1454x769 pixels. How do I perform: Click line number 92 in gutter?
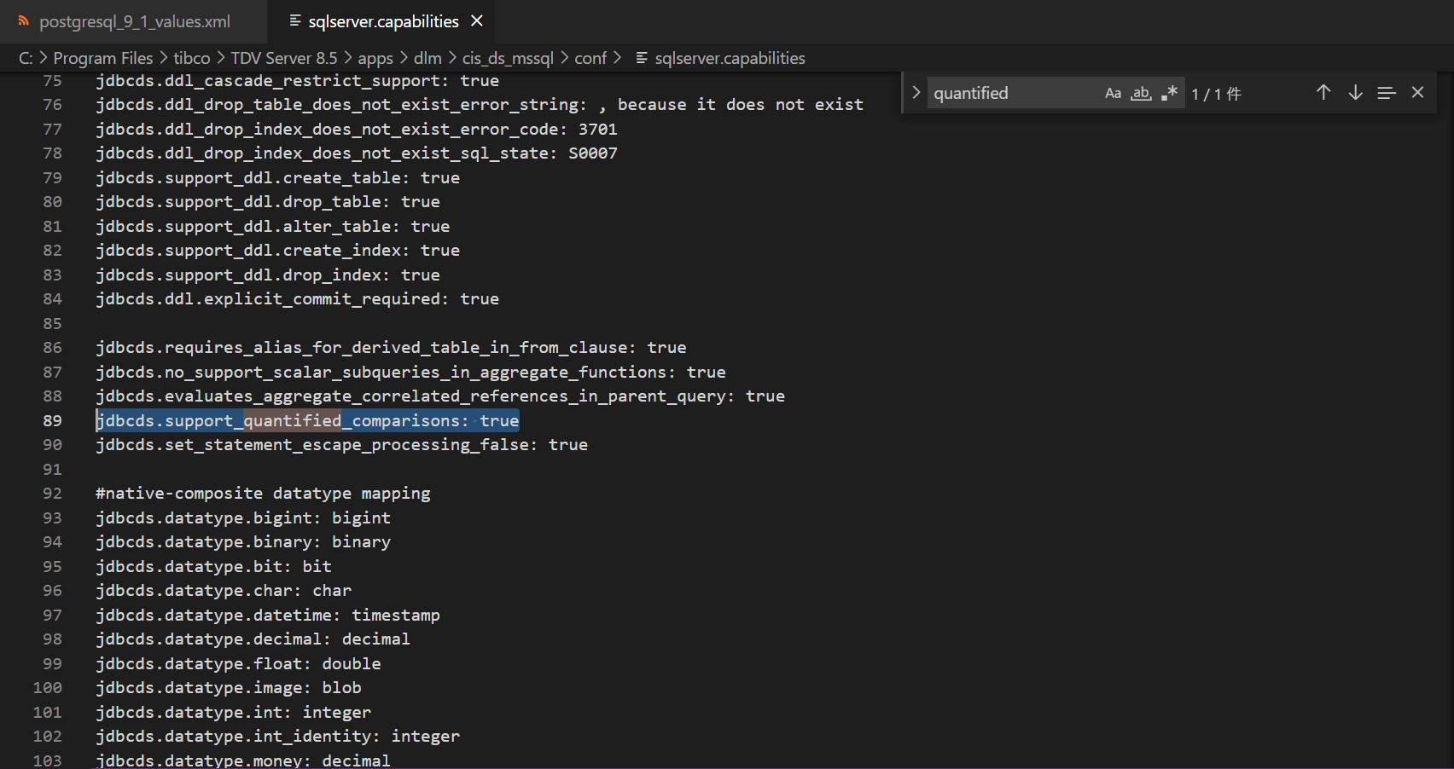tap(52, 494)
